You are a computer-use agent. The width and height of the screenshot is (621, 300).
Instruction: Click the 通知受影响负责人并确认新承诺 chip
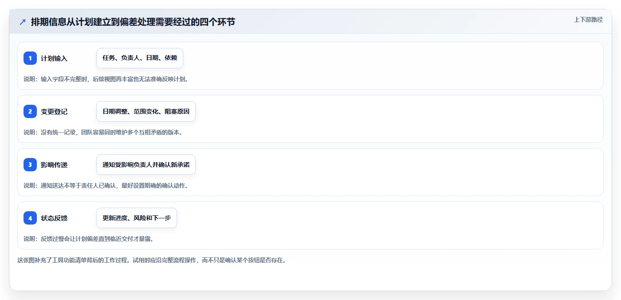[x=146, y=165]
